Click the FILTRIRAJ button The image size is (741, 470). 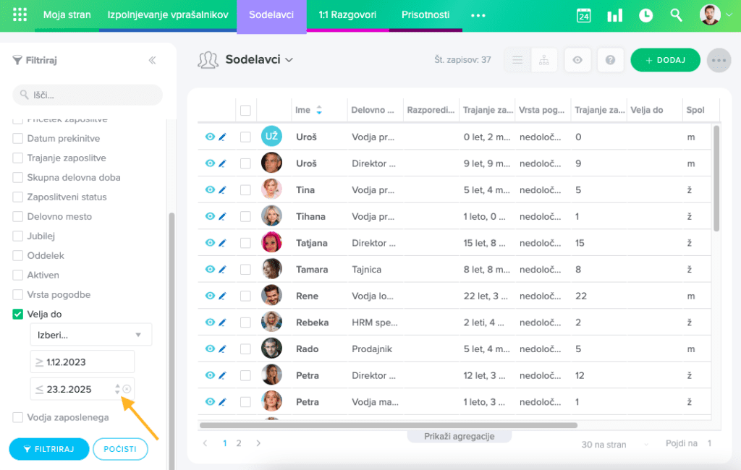(48, 449)
